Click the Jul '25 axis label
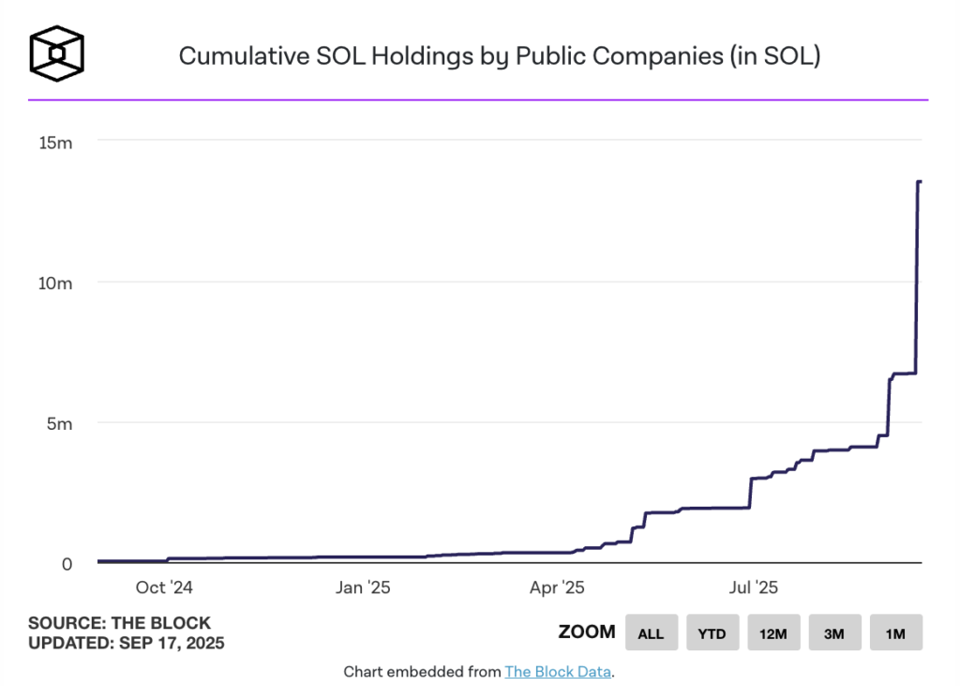The width and height of the screenshot is (960, 686). [754, 587]
